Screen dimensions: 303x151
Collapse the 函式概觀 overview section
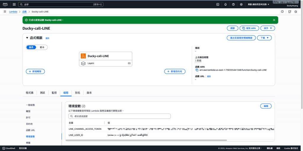tap(27, 38)
